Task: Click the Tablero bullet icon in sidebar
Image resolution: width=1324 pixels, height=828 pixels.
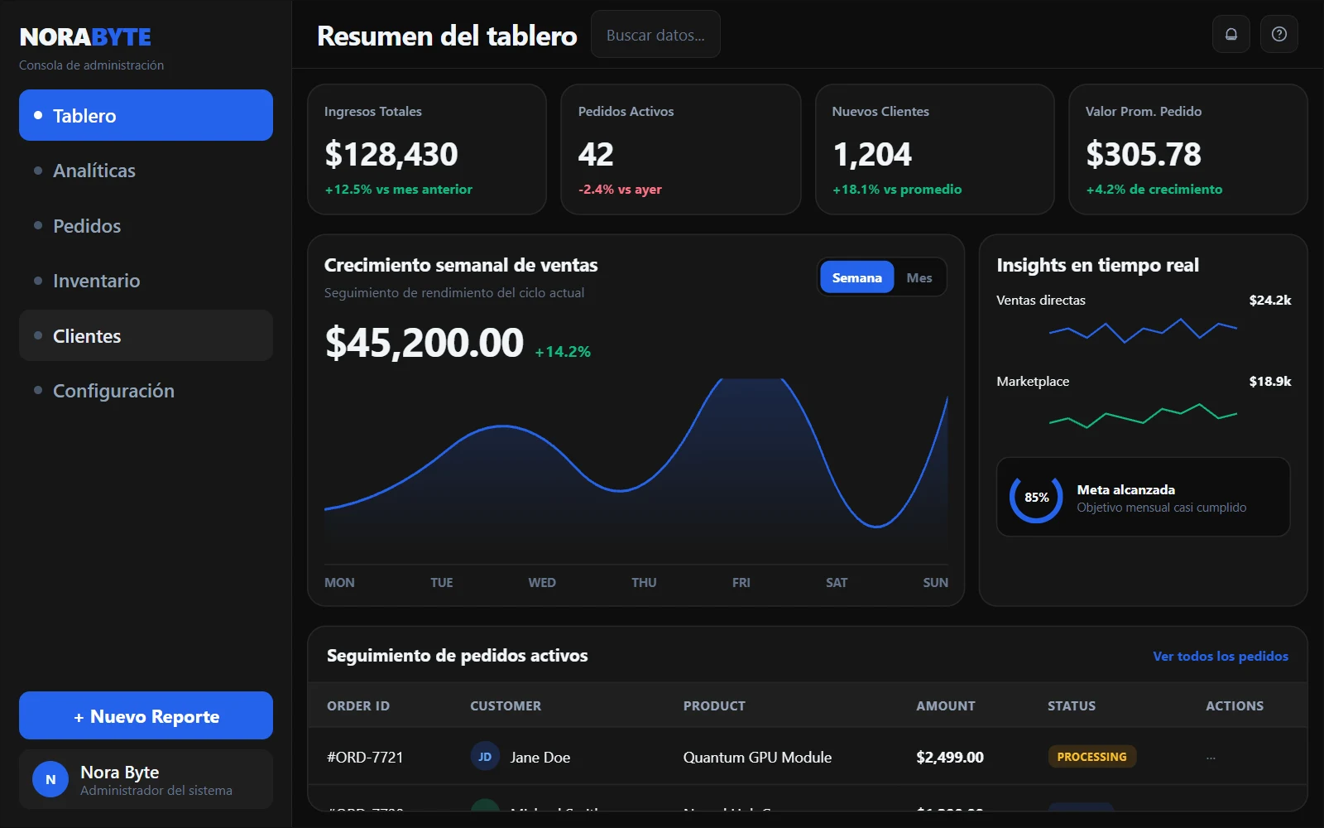Action: coord(36,115)
